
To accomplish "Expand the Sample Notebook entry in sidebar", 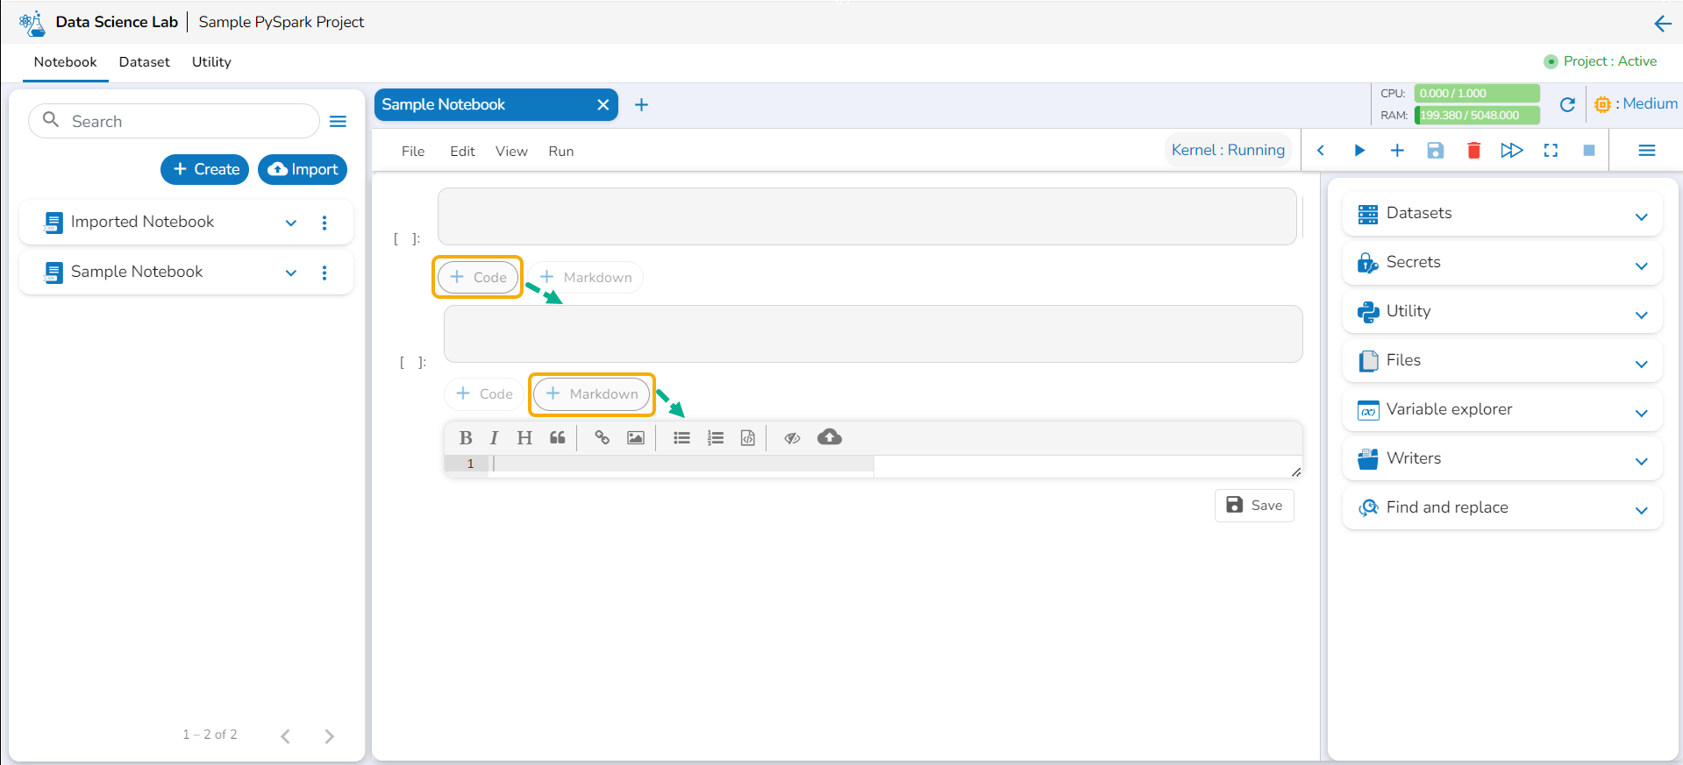I will tap(291, 273).
